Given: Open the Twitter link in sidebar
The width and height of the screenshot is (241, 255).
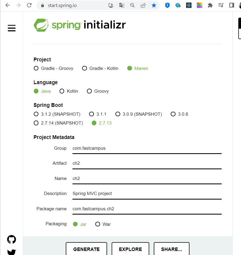Looking at the screenshot, I should (x=12, y=252).
